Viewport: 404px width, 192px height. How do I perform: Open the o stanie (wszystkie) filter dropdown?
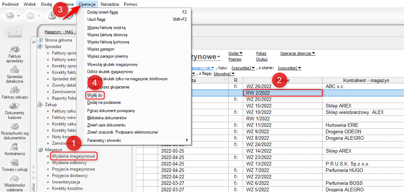coord(289,68)
